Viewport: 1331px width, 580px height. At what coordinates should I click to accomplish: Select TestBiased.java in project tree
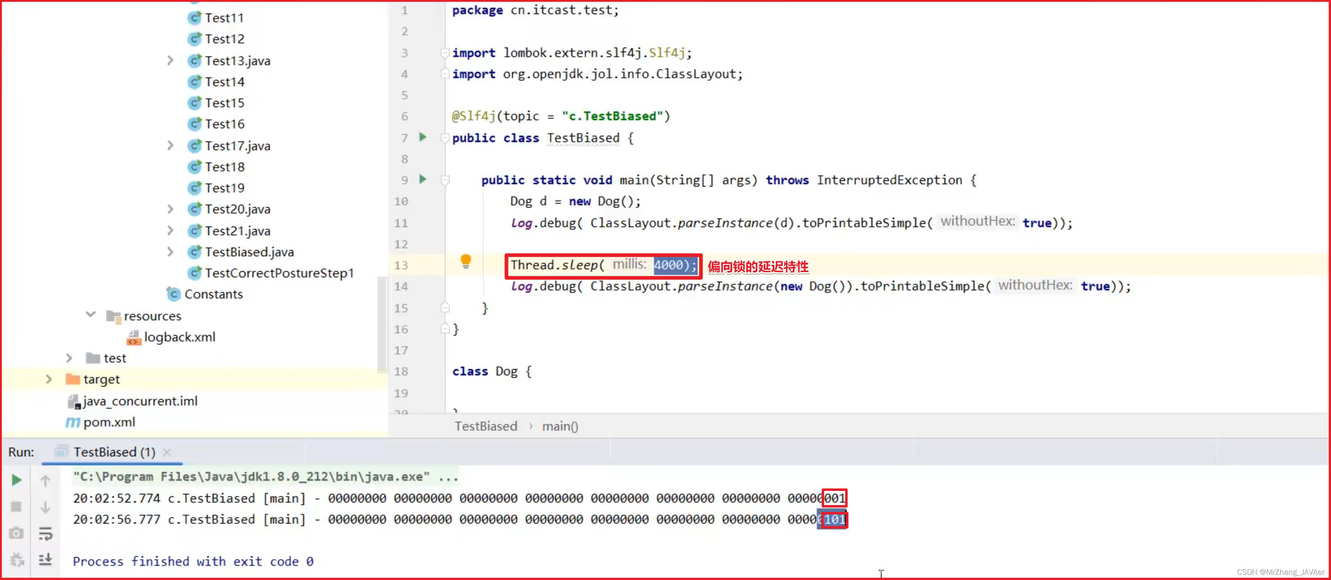[241, 252]
